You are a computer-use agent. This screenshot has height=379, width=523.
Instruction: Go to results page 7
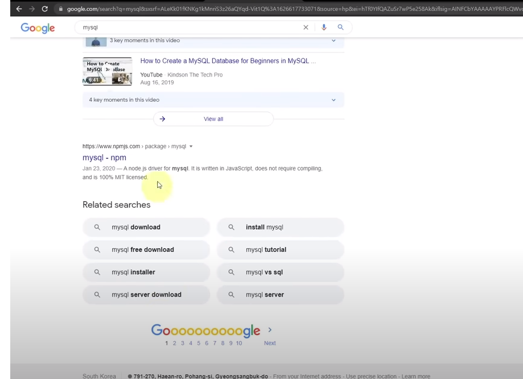point(215,343)
